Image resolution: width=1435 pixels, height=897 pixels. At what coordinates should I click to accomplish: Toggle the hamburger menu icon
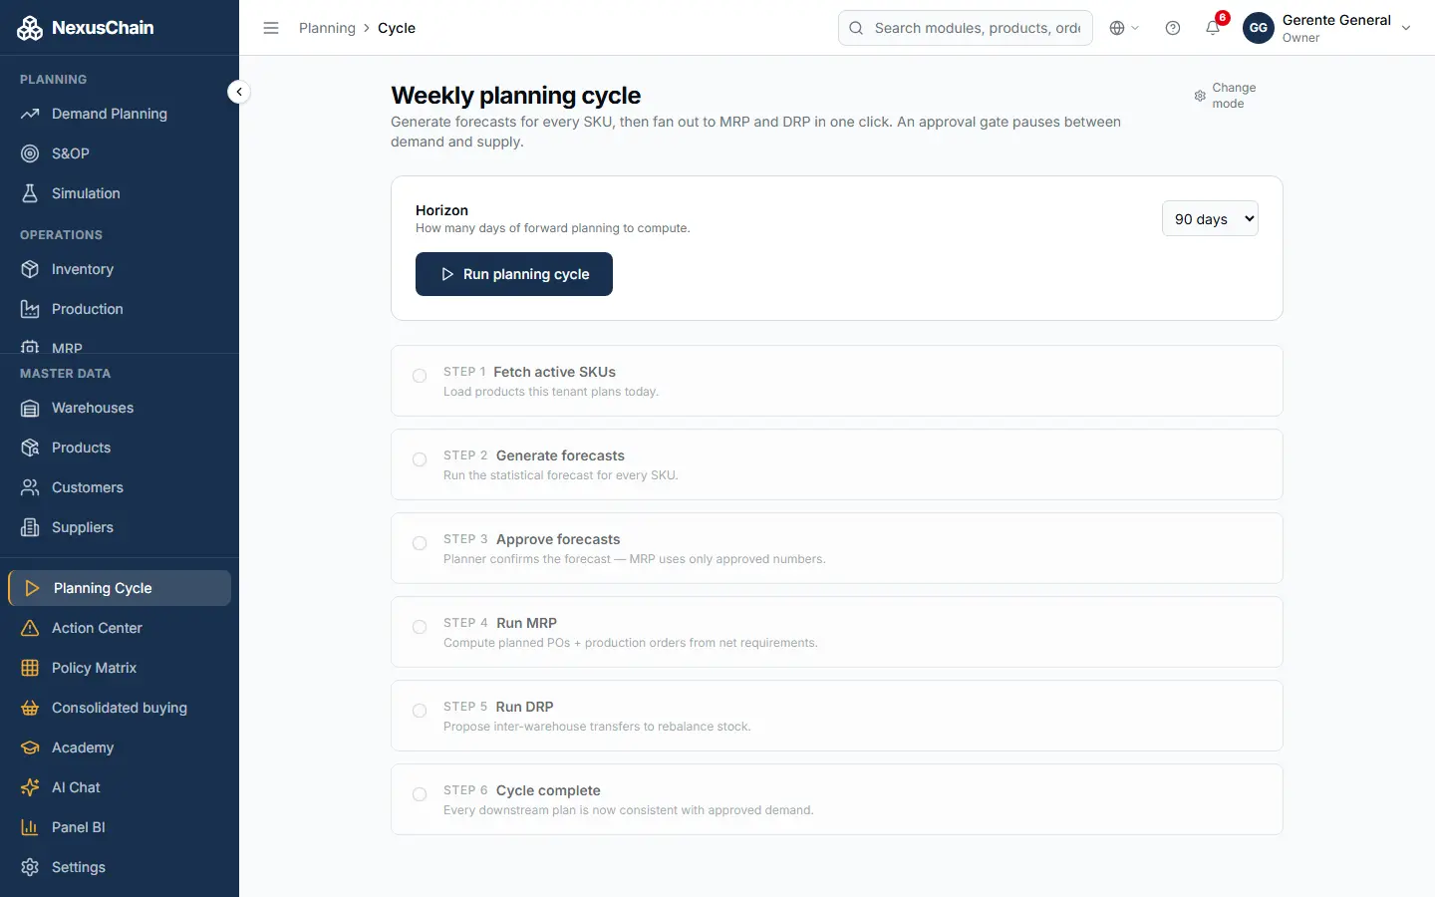coord(271,28)
